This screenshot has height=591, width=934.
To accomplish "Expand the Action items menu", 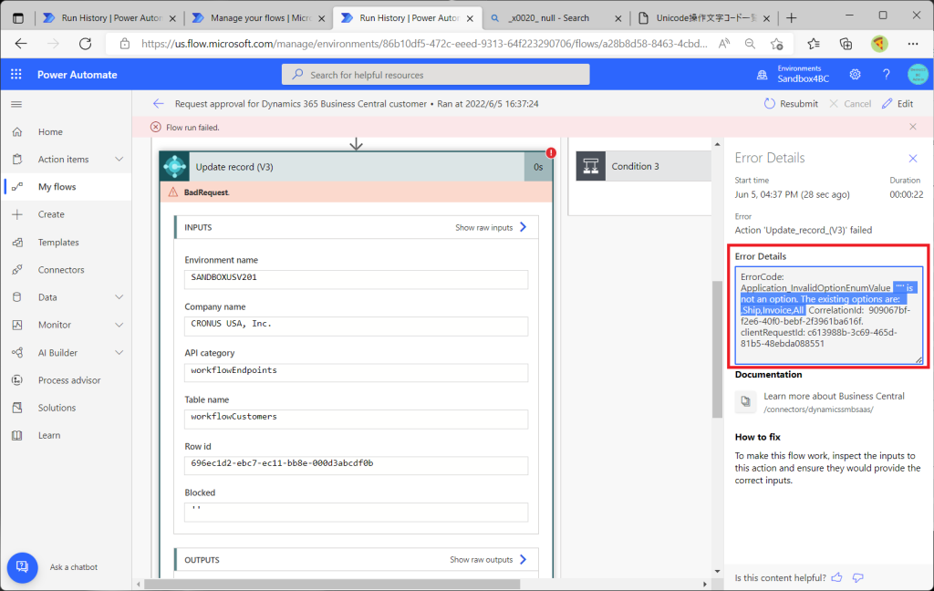I will click(119, 160).
